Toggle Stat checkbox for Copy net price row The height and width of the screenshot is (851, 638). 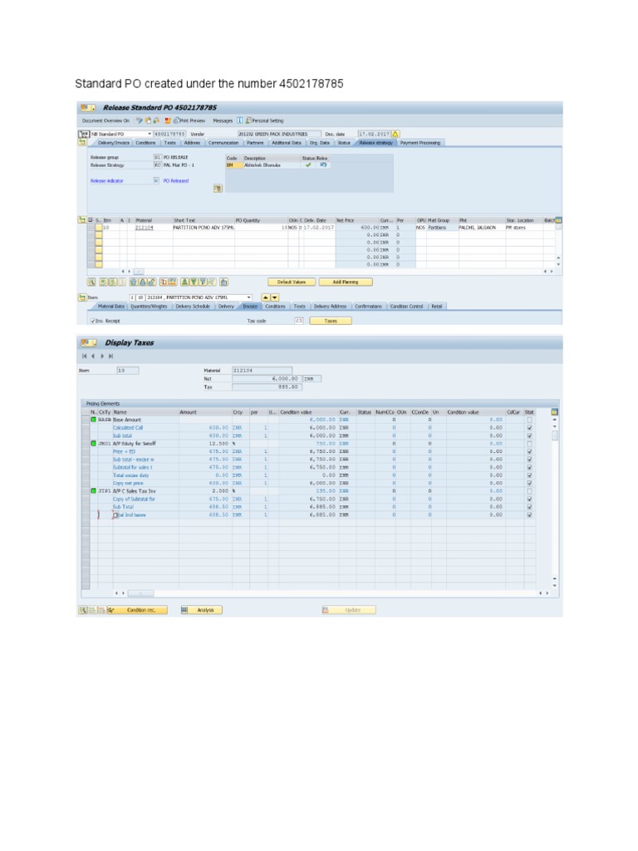[529, 483]
